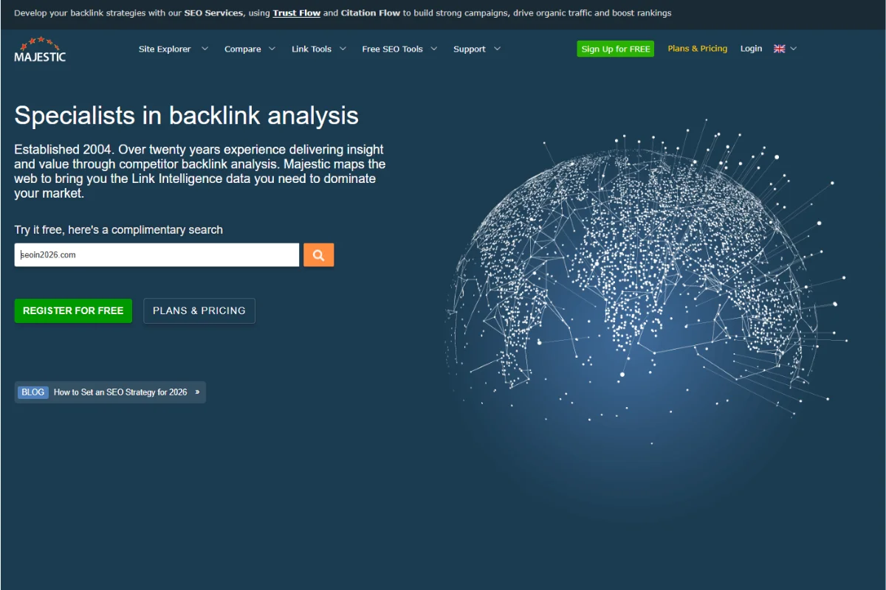Click the PLANS & PRICING outlined button

point(199,310)
